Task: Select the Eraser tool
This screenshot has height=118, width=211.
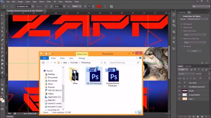Action: point(2,56)
